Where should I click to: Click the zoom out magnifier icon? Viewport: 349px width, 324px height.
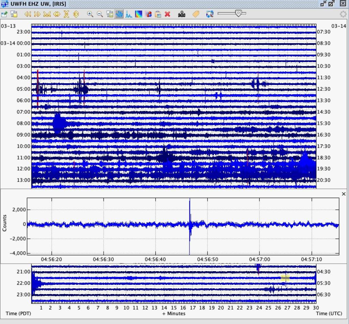click(100, 14)
